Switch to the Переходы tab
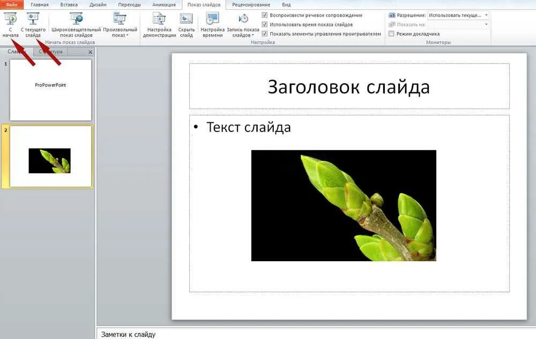The image size is (536, 339). 129,5
